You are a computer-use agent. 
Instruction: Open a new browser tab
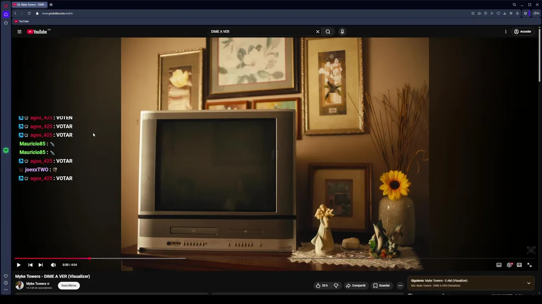pyautogui.click(x=51, y=5)
